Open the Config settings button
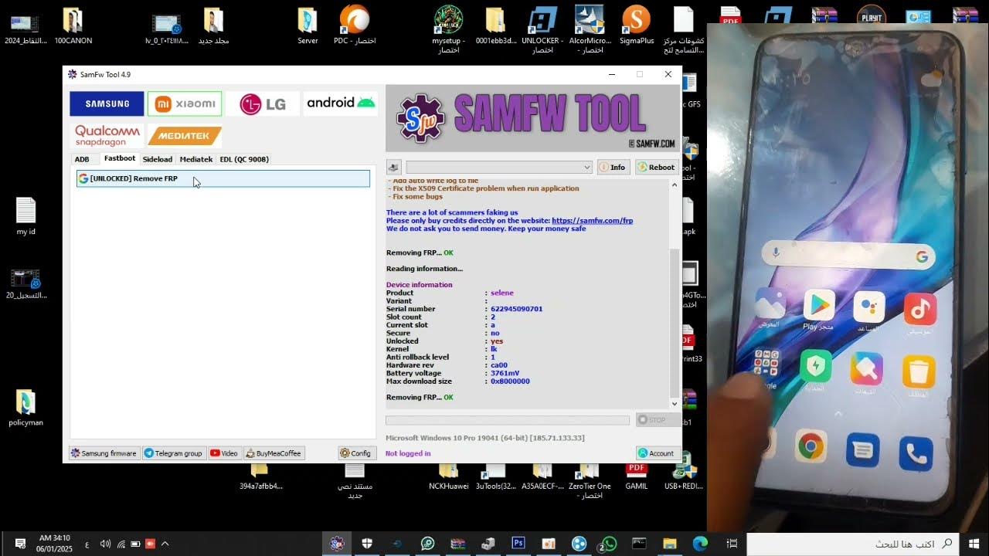Viewport: 989px width, 556px height. pos(356,453)
